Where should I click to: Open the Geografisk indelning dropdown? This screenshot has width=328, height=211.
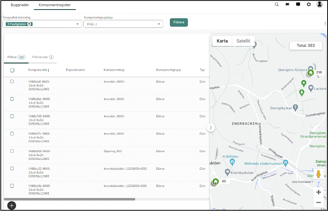[x=42, y=24]
